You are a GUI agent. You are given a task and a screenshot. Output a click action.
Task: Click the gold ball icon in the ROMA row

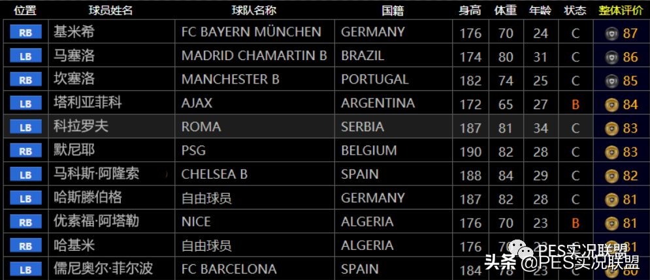pos(611,129)
